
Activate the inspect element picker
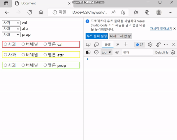(x=88, y=45)
